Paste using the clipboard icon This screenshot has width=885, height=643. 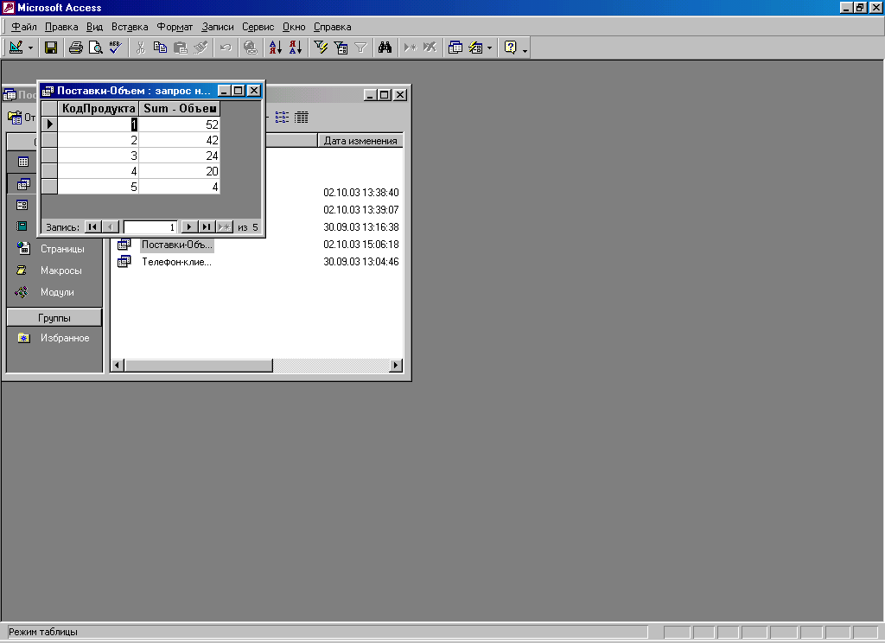181,48
